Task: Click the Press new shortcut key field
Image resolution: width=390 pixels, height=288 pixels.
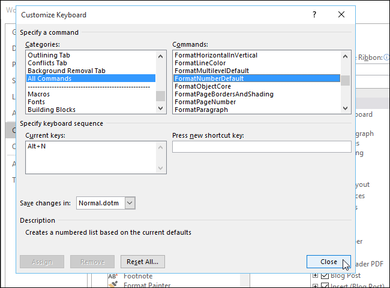Action: pos(262,147)
